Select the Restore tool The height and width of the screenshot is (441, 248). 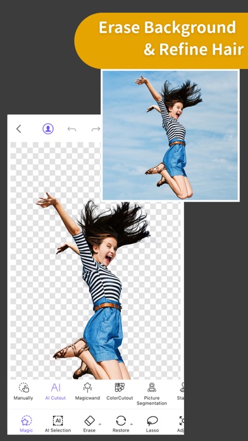click(x=121, y=424)
